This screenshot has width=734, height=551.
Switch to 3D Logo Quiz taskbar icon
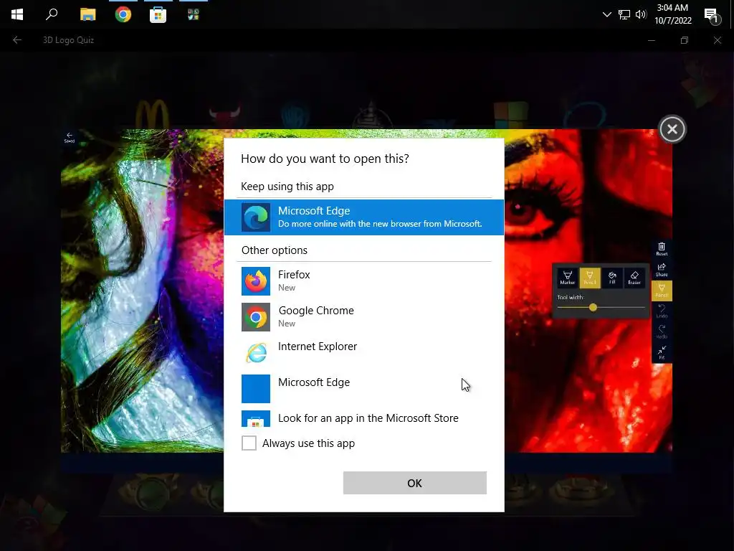[x=194, y=14]
